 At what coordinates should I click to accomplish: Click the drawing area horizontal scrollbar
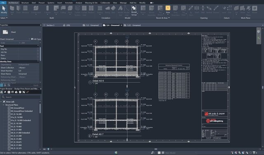tap(156, 149)
